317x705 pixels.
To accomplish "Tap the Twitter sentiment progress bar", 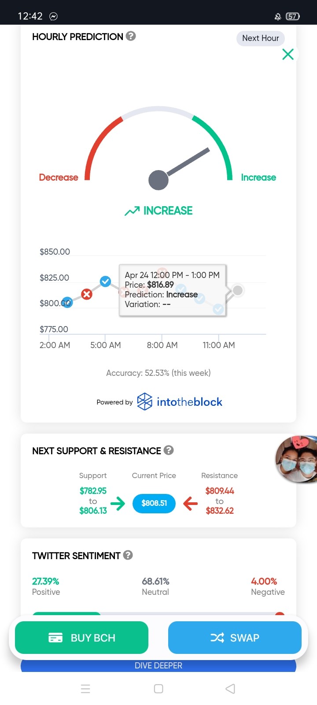I will coord(158,614).
